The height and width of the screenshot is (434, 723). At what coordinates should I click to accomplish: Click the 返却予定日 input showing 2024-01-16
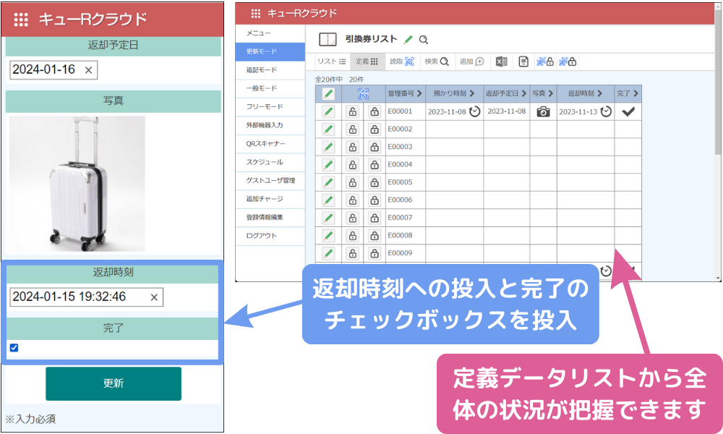click(x=54, y=69)
